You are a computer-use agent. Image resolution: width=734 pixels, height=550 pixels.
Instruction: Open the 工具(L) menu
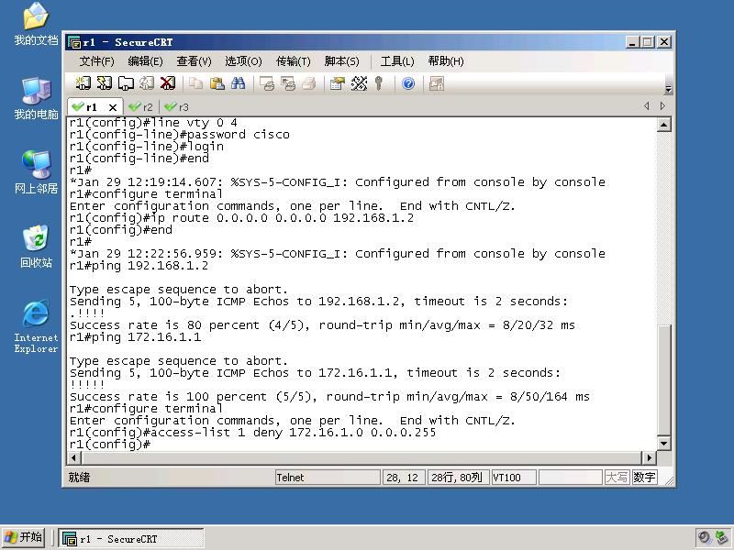tap(397, 61)
